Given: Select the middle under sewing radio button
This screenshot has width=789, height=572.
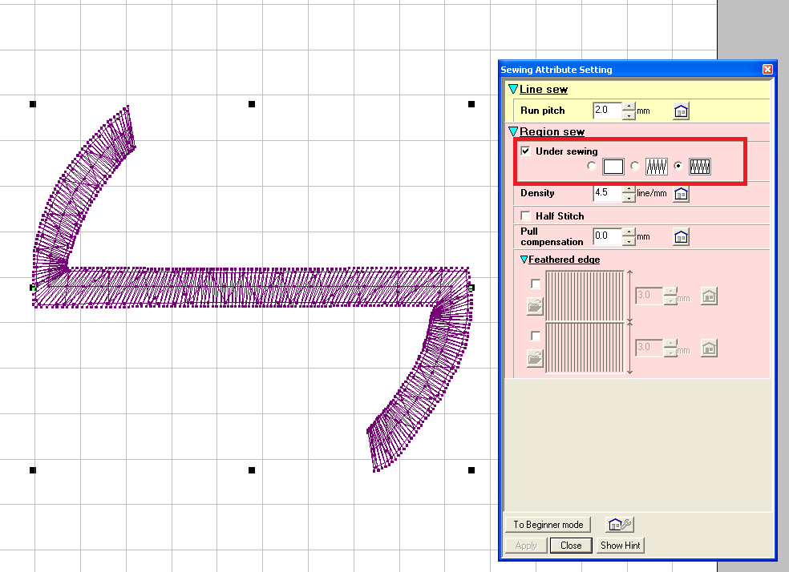Looking at the screenshot, I should tap(635, 167).
